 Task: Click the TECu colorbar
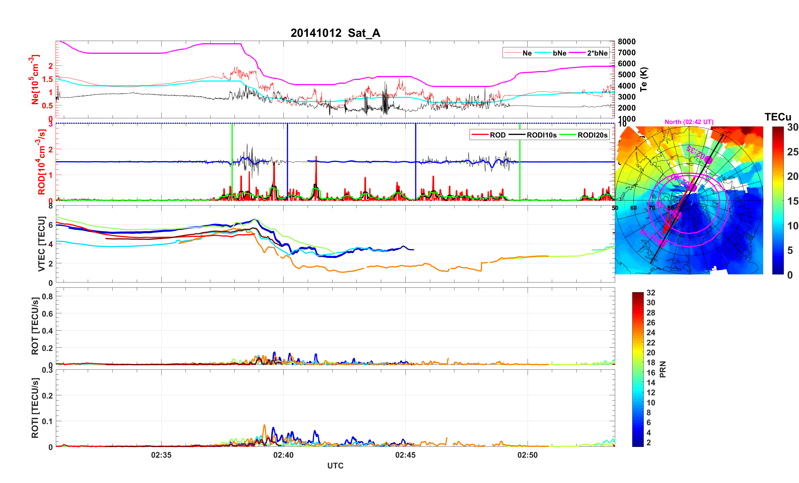click(x=778, y=200)
